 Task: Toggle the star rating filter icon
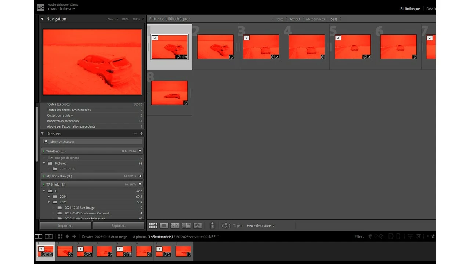point(433,236)
